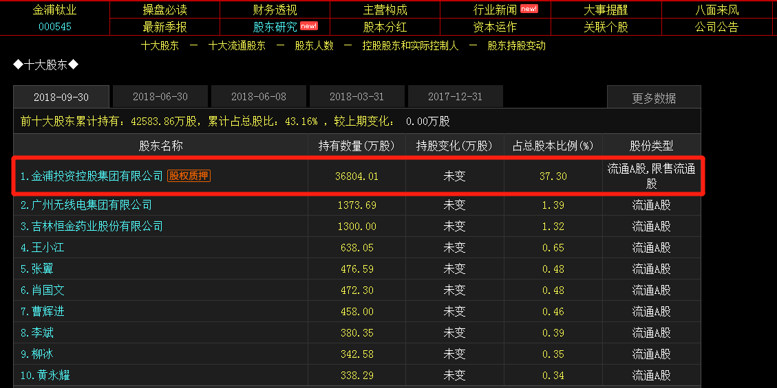Click the 更多数据 button
The width and height of the screenshot is (777, 388).
coord(654,98)
